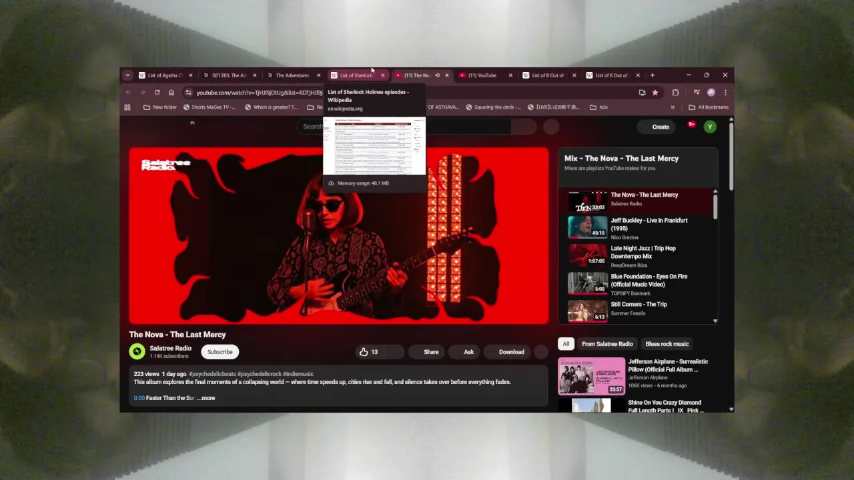
Task: Close the List of Agatha Christie tab
Action: [x=191, y=75]
